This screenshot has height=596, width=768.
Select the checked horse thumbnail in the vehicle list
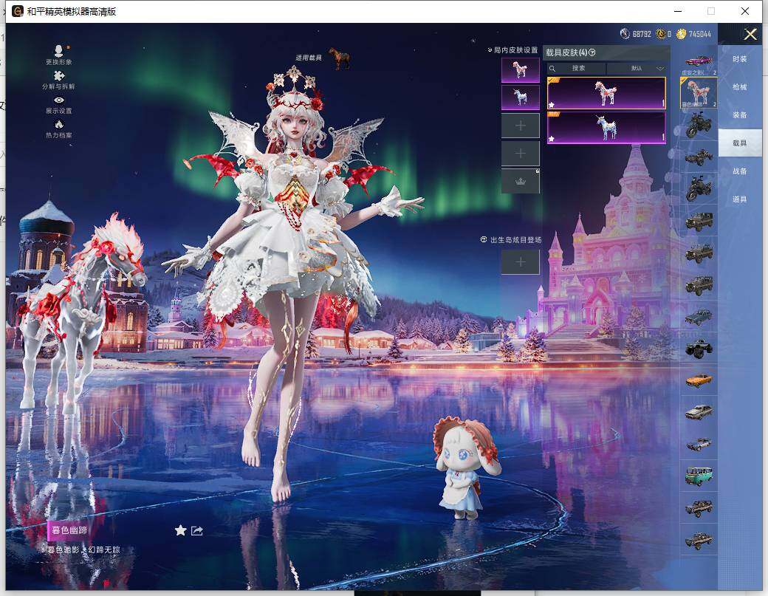click(x=699, y=92)
